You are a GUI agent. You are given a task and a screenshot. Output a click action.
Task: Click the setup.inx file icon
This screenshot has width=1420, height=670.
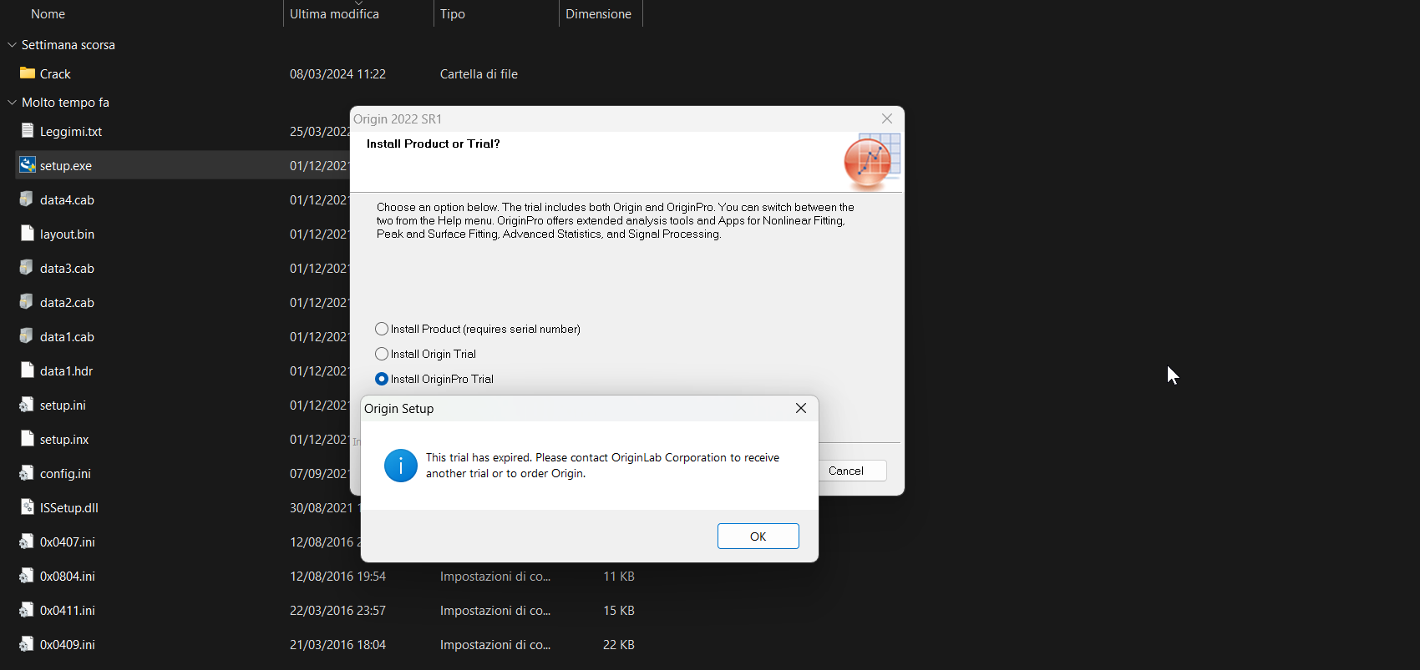coord(28,439)
